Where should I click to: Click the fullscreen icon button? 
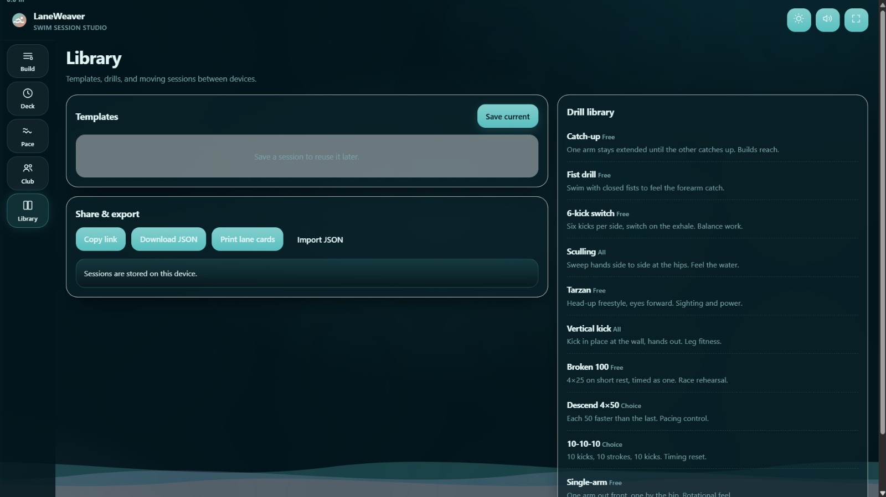click(x=856, y=19)
